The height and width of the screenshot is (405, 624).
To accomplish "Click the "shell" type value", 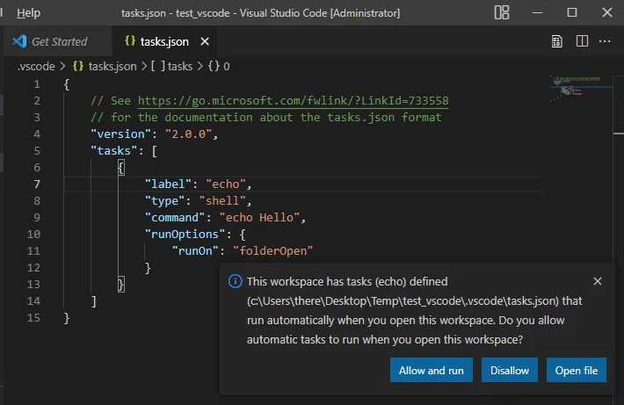I will point(222,201).
